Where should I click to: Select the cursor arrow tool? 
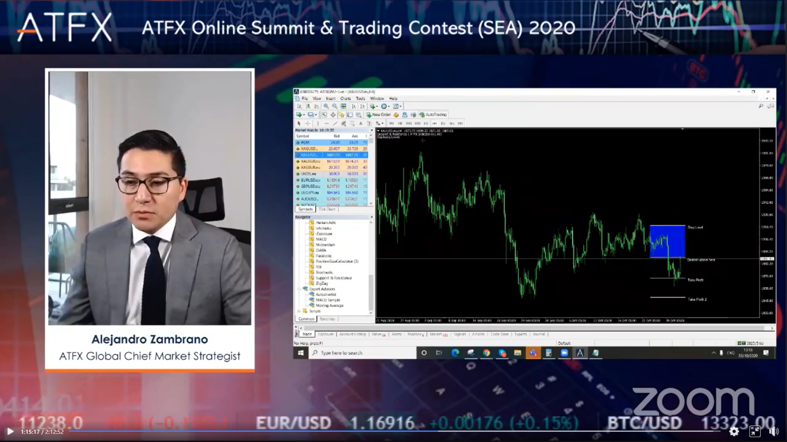(298, 123)
